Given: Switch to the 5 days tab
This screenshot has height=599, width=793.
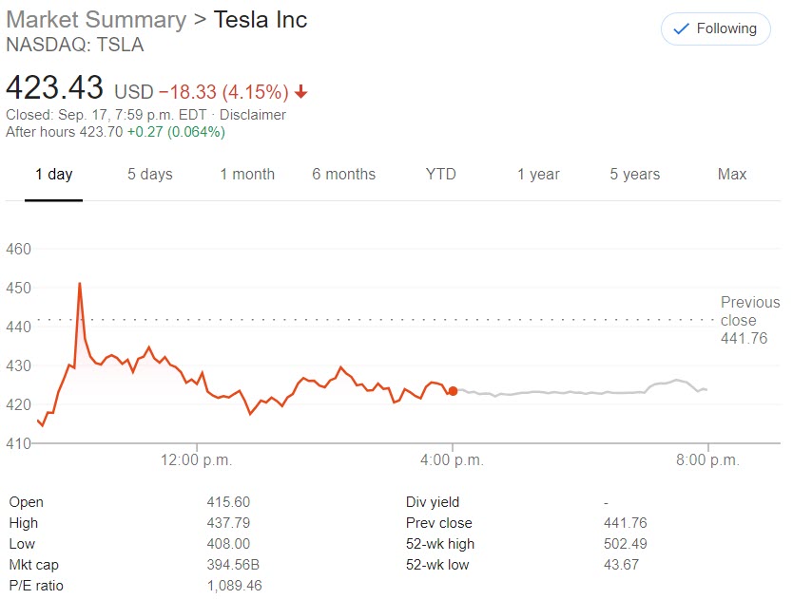Looking at the screenshot, I should pyautogui.click(x=150, y=174).
